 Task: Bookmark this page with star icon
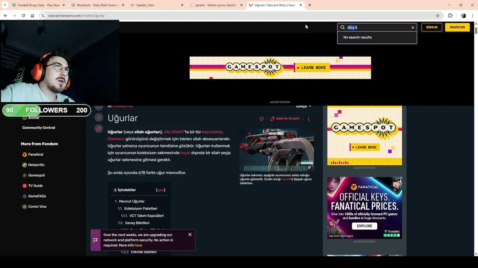point(438,16)
